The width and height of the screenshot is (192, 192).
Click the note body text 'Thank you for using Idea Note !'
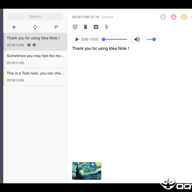[x=101, y=49]
